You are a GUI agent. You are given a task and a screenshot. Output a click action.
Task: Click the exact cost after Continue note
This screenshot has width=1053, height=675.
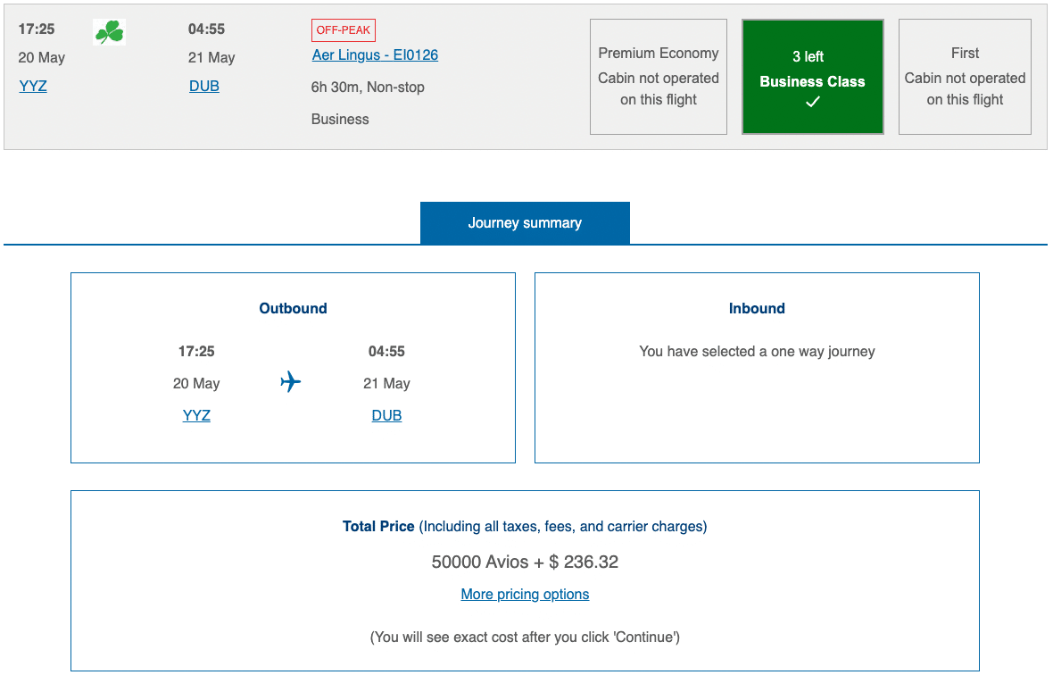pyautogui.click(x=525, y=637)
